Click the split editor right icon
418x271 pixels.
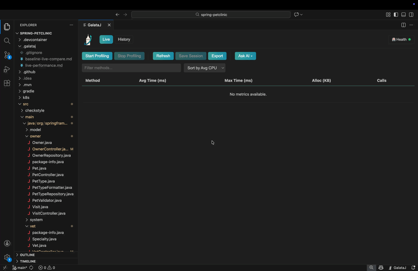click(x=403, y=25)
